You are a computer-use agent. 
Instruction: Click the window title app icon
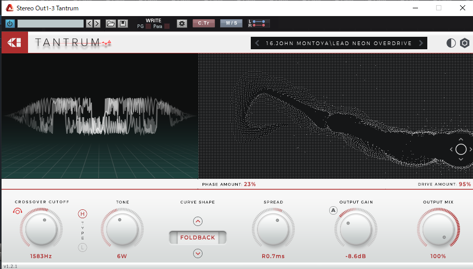pos(10,8)
